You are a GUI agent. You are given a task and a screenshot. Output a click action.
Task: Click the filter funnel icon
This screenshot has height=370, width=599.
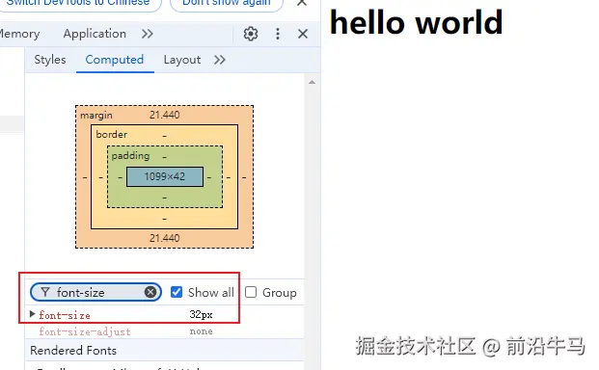45,292
